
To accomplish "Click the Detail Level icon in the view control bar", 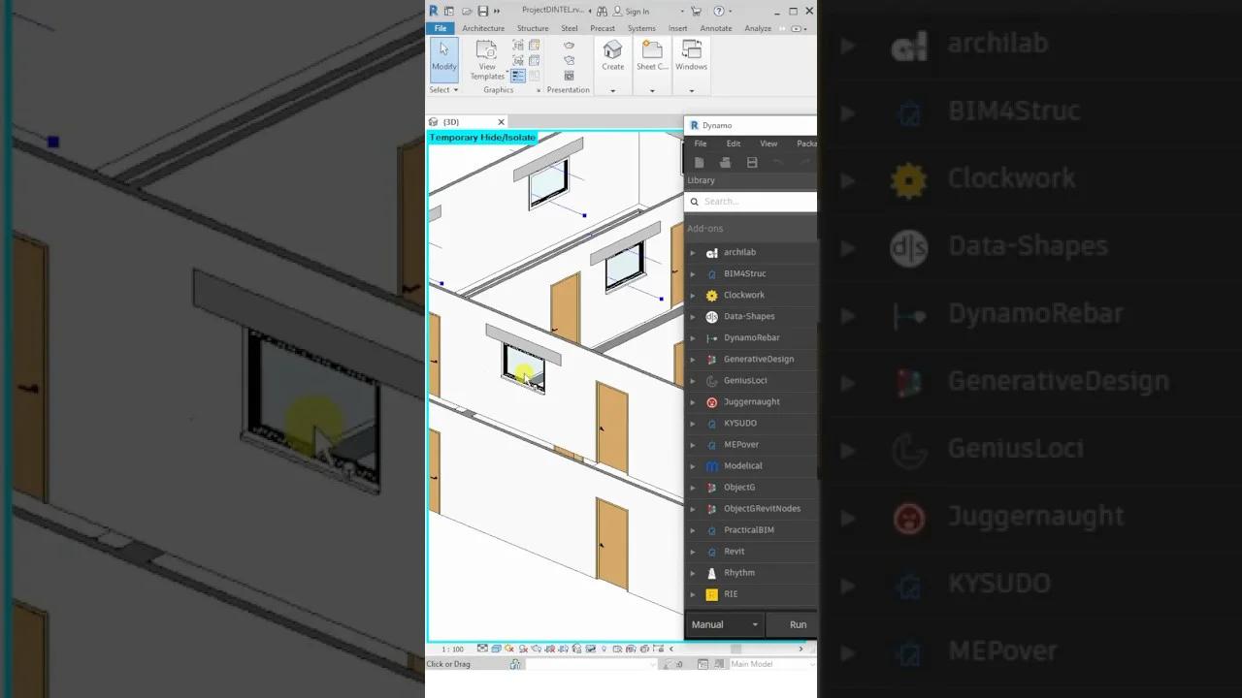I will [x=483, y=649].
